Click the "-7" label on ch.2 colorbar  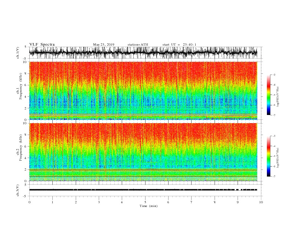coord(274,176)
